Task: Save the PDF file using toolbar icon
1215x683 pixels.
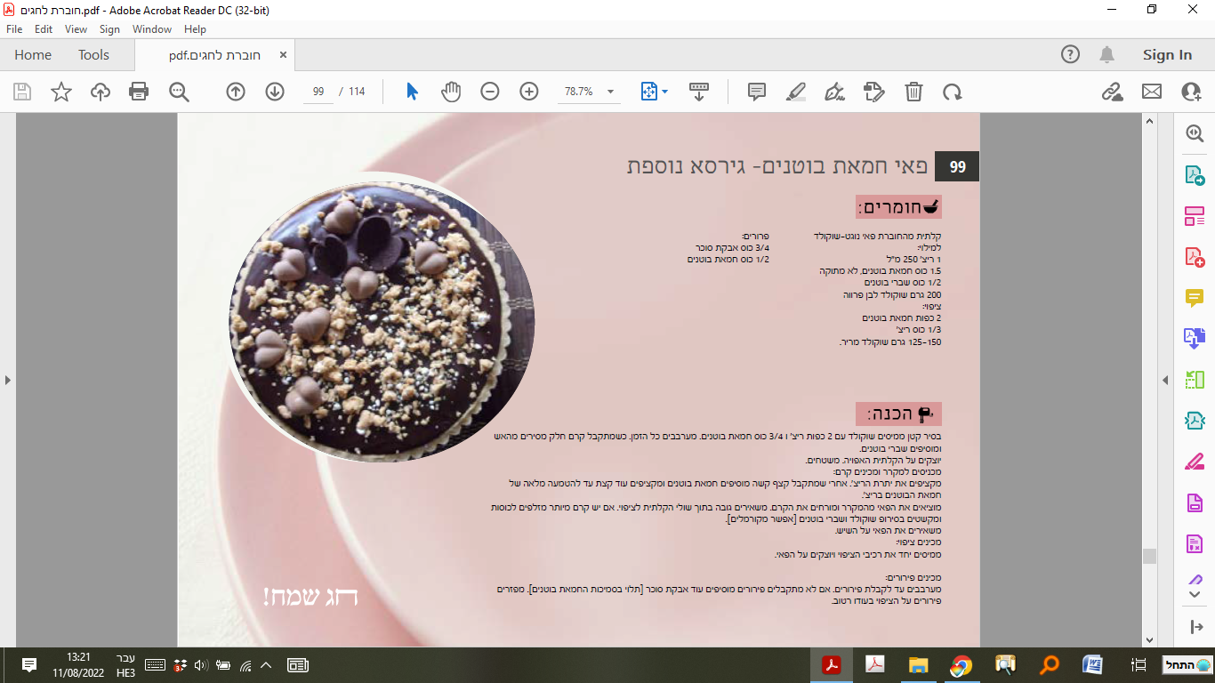Action: point(22,92)
